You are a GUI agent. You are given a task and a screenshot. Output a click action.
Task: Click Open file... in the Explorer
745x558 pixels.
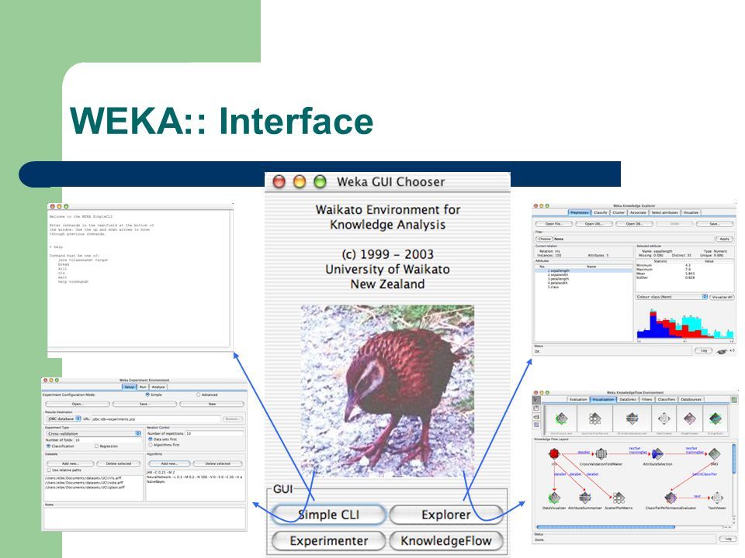[553, 224]
